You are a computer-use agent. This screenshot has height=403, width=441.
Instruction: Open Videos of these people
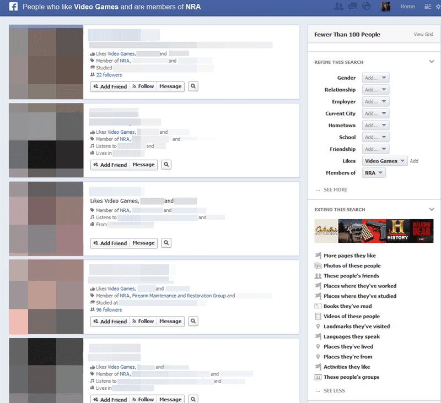[x=352, y=316]
